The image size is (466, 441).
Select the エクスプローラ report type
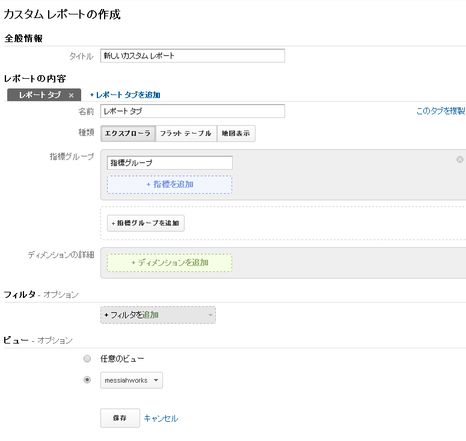(128, 134)
